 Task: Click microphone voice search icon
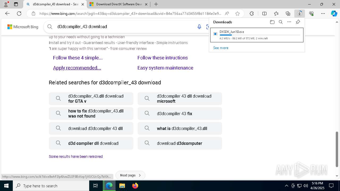(x=199, y=27)
